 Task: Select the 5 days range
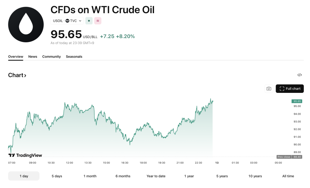point(57,176)
